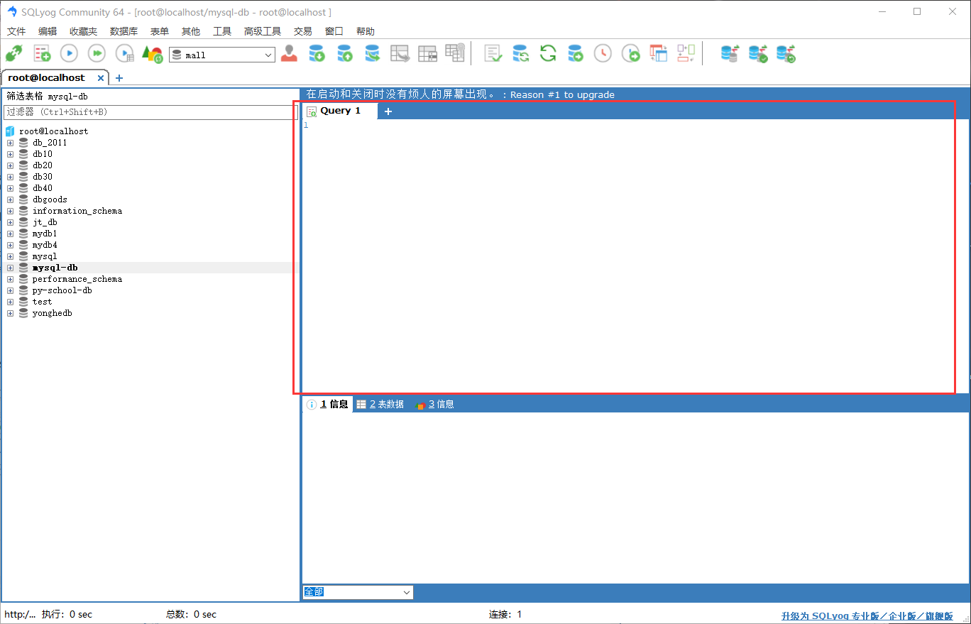Select the test database in tree

click(x=43, y=302)
